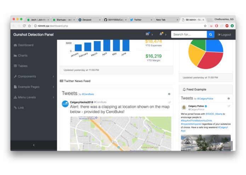This screenshot has height=175, width=246.
Task: Open the messages envelope icon in navbar
Action: tap(147, 34)
